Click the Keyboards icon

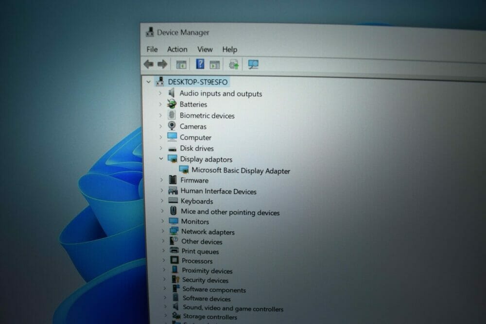click(174, 201)
